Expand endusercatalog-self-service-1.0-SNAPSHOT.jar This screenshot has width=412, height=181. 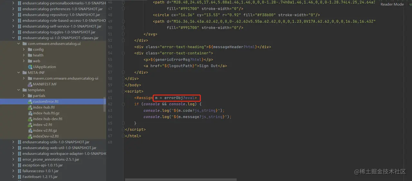13,26
